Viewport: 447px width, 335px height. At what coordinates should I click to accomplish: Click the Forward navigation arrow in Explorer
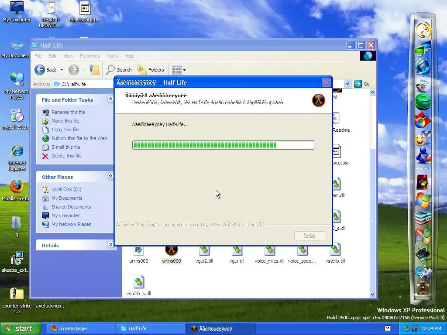pos(73,69)
